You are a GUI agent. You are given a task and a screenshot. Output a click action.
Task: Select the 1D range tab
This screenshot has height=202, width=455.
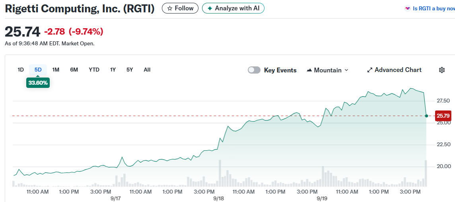click(21, 70)
